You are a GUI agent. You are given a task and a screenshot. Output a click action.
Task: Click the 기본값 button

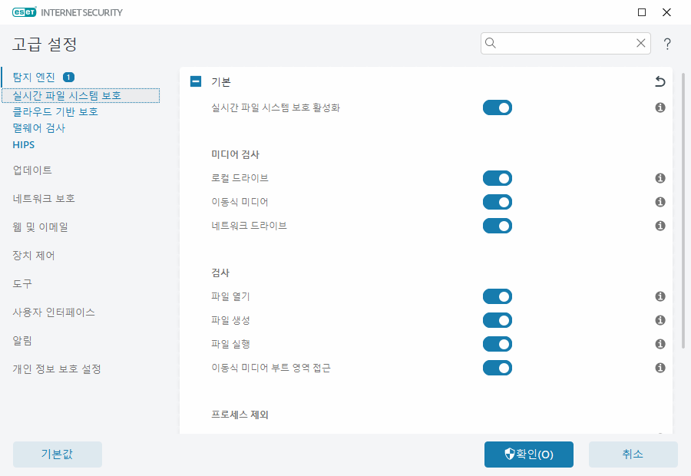tap(57, 454)
